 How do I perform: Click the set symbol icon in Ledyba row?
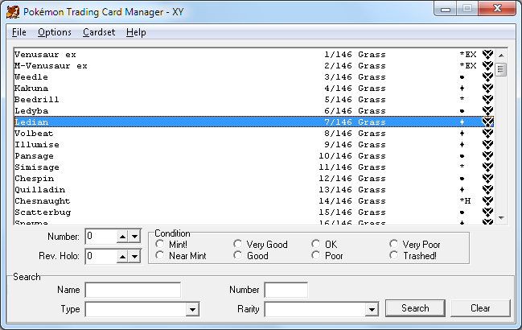click(x=487, y=111)
